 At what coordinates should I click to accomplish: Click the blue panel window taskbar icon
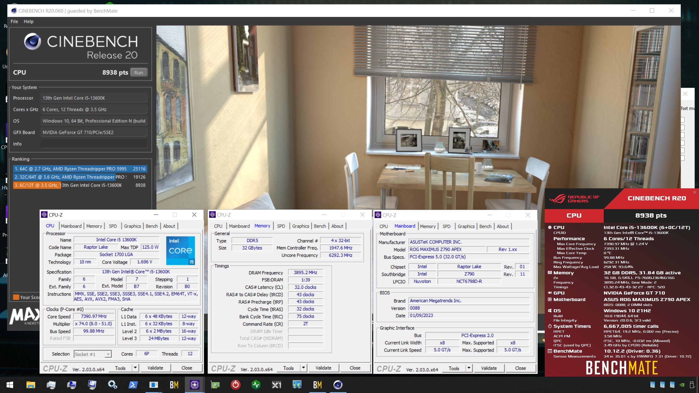point(153,385)
